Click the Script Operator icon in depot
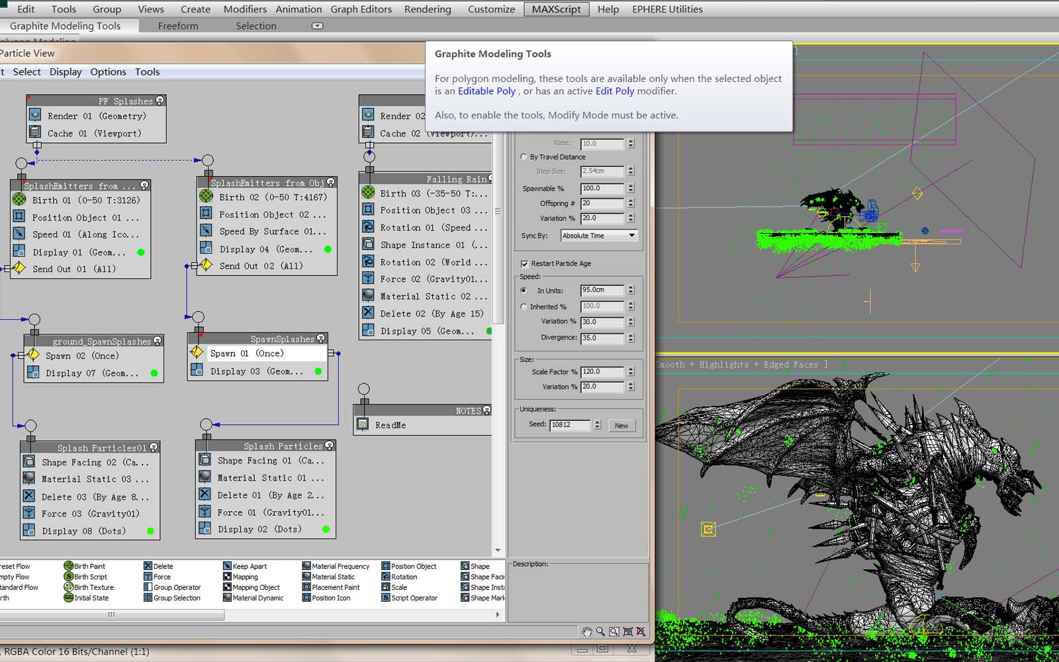1059x662 pixels. 386,598
